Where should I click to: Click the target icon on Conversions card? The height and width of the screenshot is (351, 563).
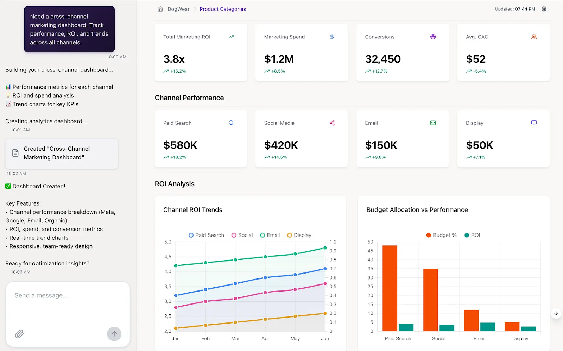coord(433,37)
